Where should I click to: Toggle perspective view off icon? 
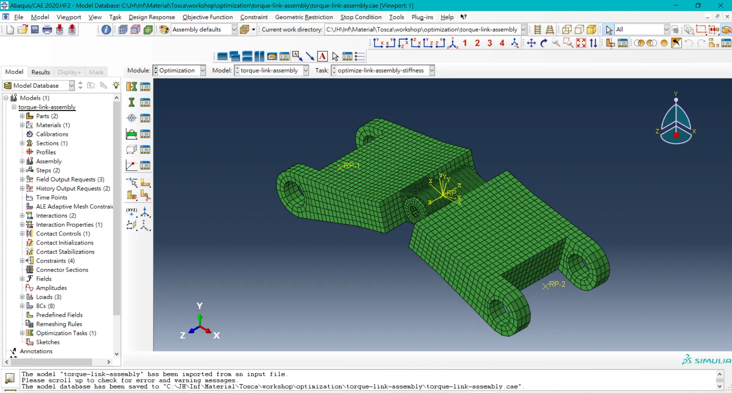click(x=537, y=30)
